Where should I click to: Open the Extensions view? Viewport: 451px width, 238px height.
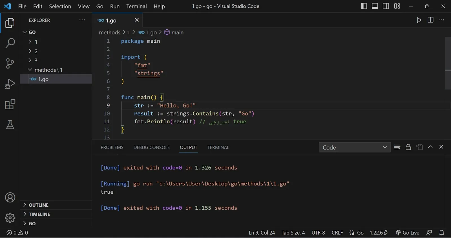click(x=10, y=104)
